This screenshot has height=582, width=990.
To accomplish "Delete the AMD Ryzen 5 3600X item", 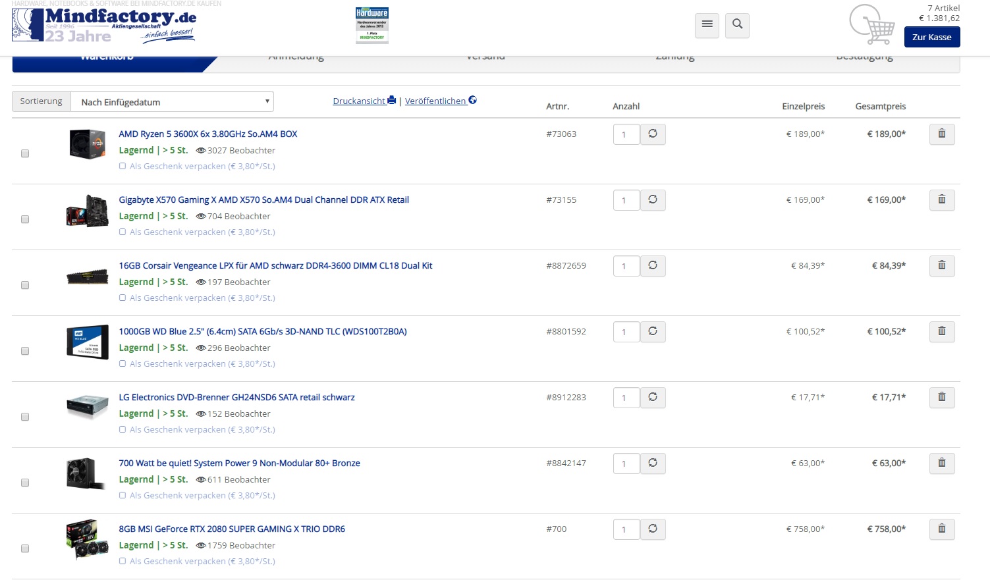I will point(942,134).
